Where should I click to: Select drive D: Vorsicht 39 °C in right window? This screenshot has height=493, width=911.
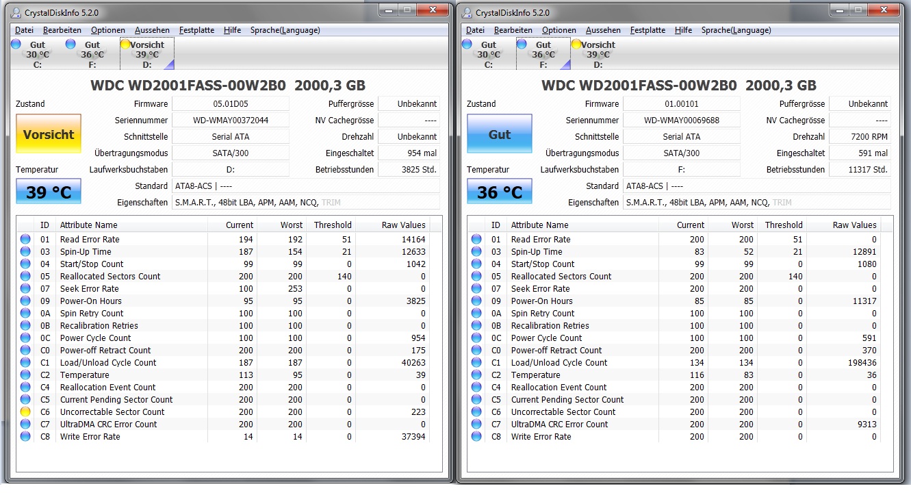[x=598, y=54]
